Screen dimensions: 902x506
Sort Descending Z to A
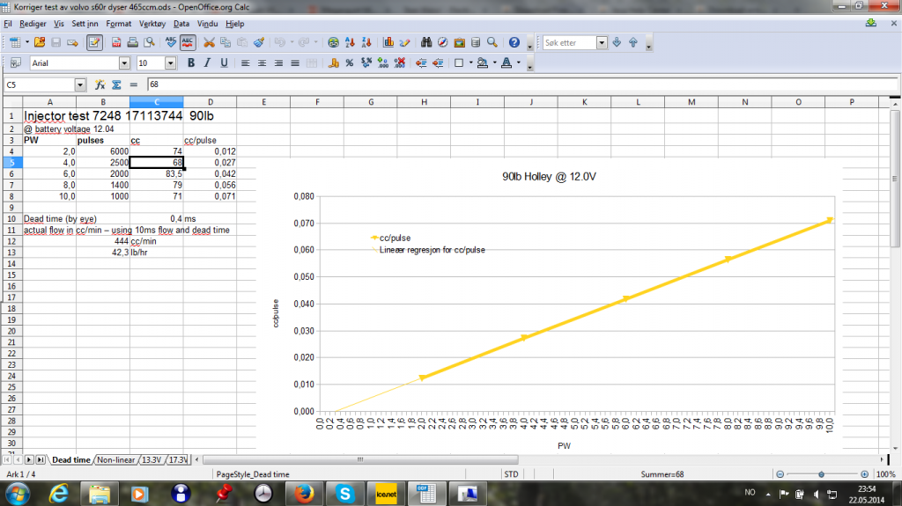pyautogui.click(x=366, y=42)
